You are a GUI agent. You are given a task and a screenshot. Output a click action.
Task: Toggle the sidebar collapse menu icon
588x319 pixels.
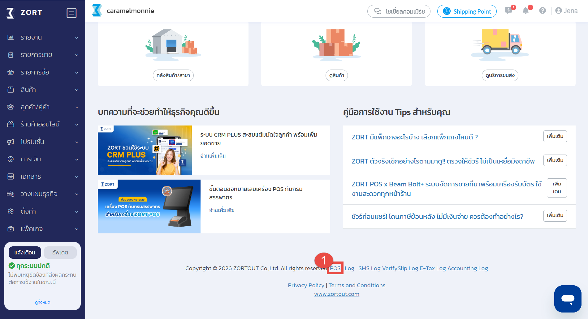tap(71, 13)
